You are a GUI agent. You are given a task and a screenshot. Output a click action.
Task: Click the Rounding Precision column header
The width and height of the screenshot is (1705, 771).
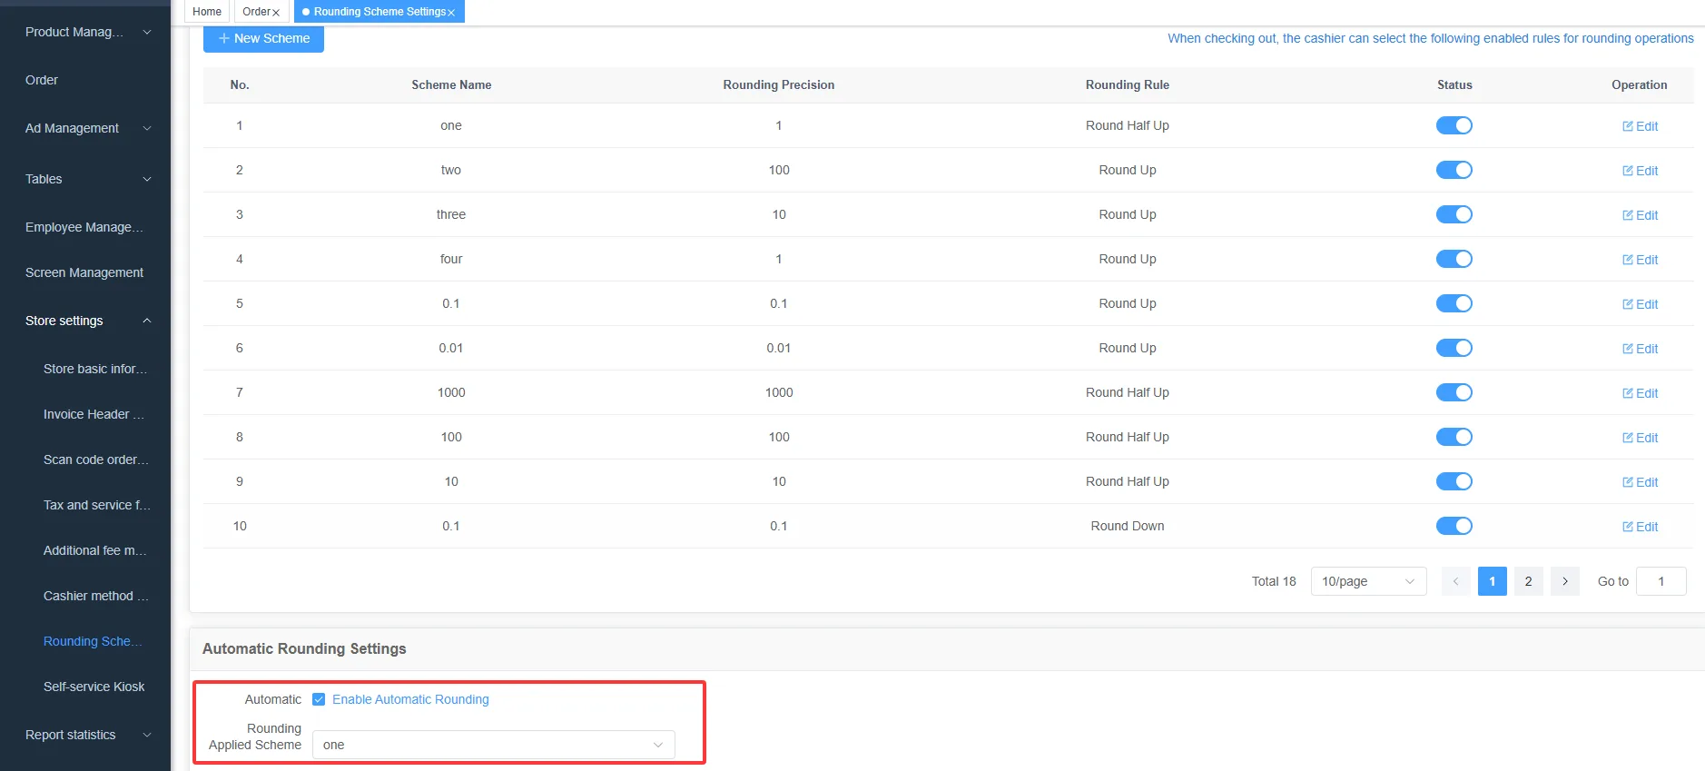point(779,84)
